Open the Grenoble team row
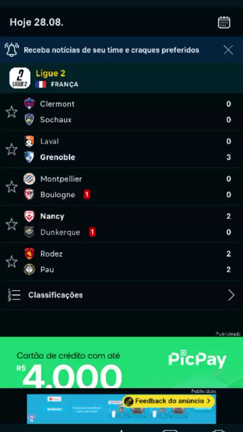This screenshot has width=243, height=432. click(x=121, y=157)
